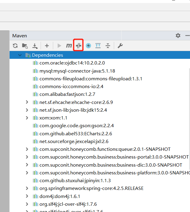Click library icon beside mysql-connector-java

click(x=36, y=71)
